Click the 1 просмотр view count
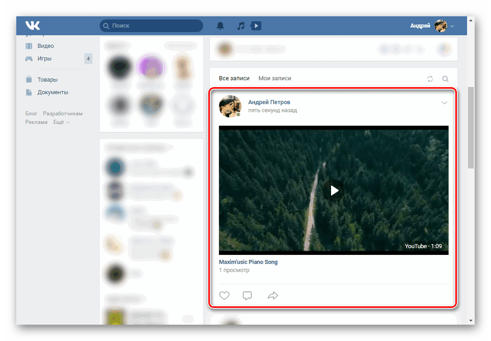Viewport: 491px width, 341px height. pos(234,270)
